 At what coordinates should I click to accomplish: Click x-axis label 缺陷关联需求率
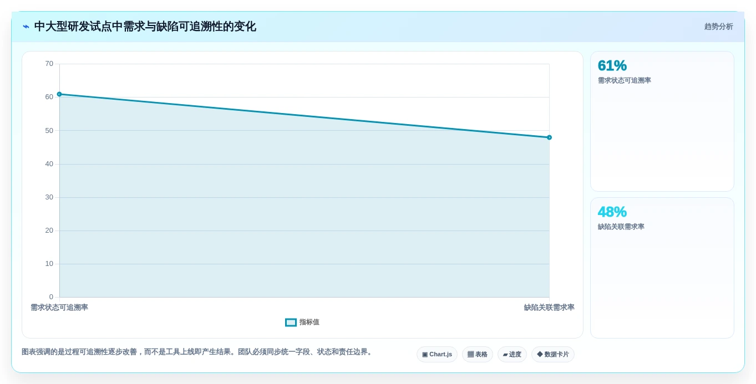coord(549,308)
